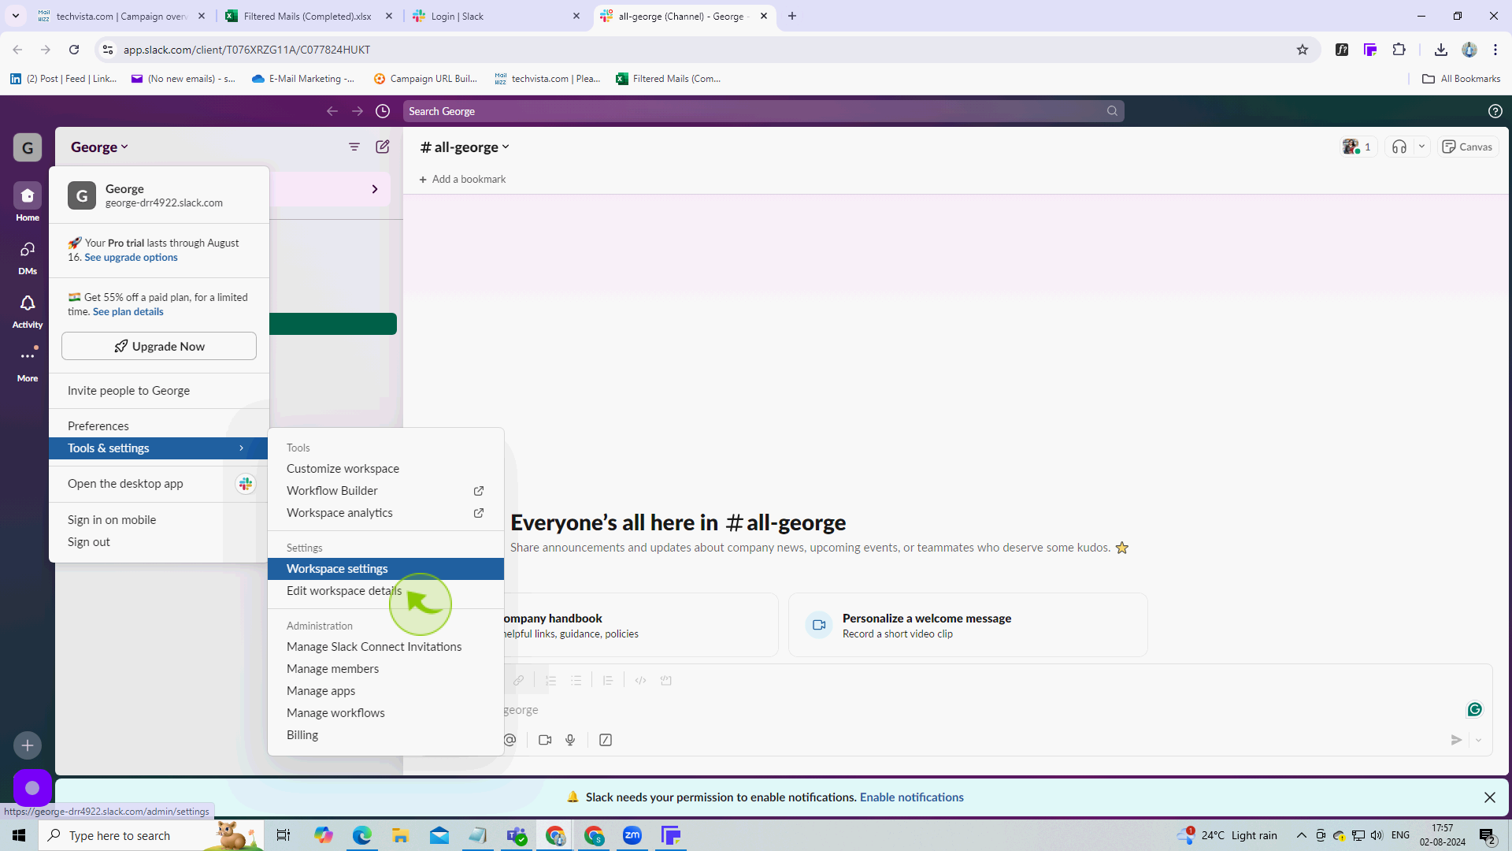
Task: View channel members avatar count
Action: tap(1358, 147)
